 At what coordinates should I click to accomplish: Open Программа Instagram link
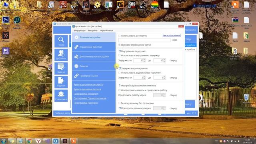[x=86, y=94]
